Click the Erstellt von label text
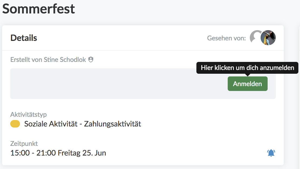Screen dimensions: 300x169 [26, 60]
